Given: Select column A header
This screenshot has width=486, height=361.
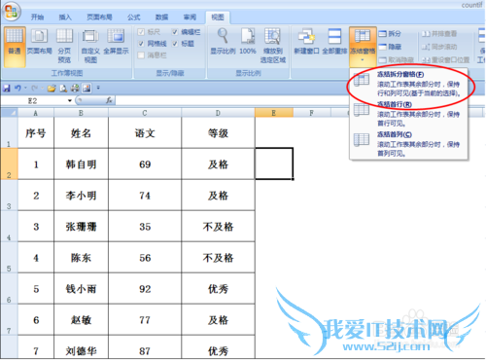Looking at the screenshot, I should coord(36,113).
